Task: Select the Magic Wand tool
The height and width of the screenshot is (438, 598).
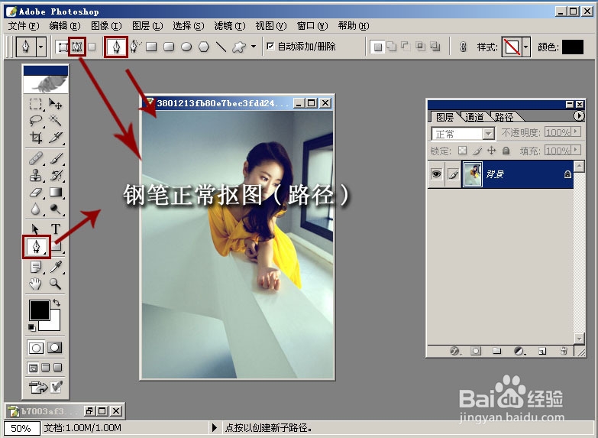Action: click(56, 120)
